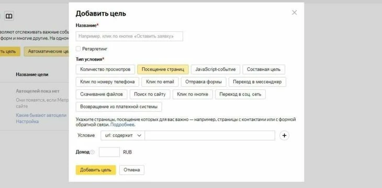Select Возвращение из платежной системы
Viewport: 382px width, 188px height.
click(x=119, y=107)
